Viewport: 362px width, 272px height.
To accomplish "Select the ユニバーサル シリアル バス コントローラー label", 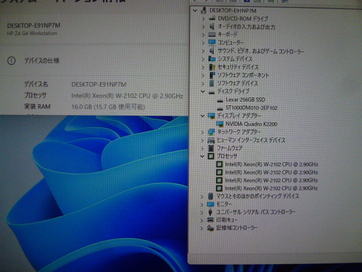I will point(256,212).
